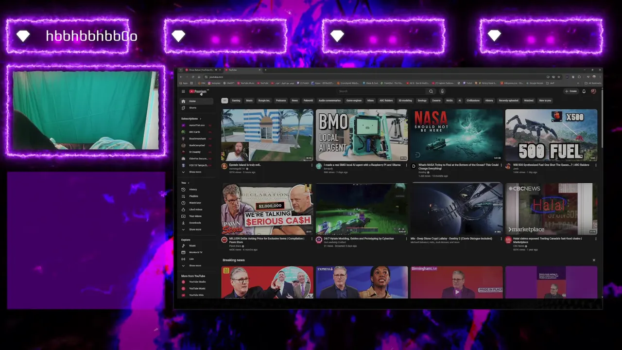Open the Pawn Stars Serious Cash thumbnail
The image size is (622, 350).
[x=267, y=209]
